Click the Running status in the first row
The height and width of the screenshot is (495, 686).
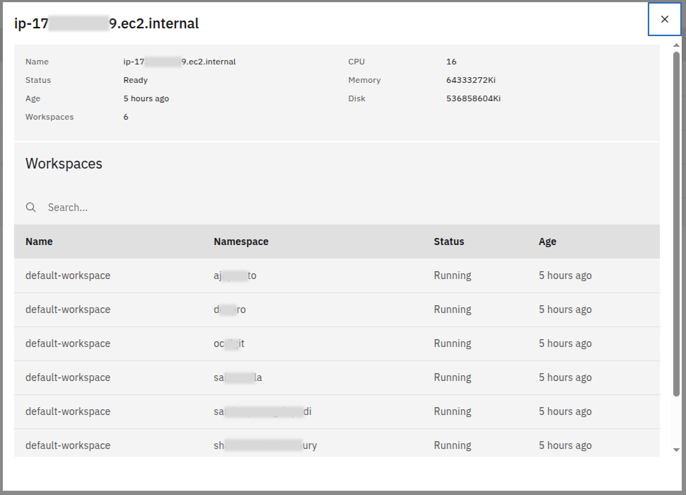(x=453, y=275)
